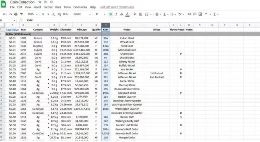Click the Create a filter icon
This screenshot has height=142, width=260.
click(206, 14)
